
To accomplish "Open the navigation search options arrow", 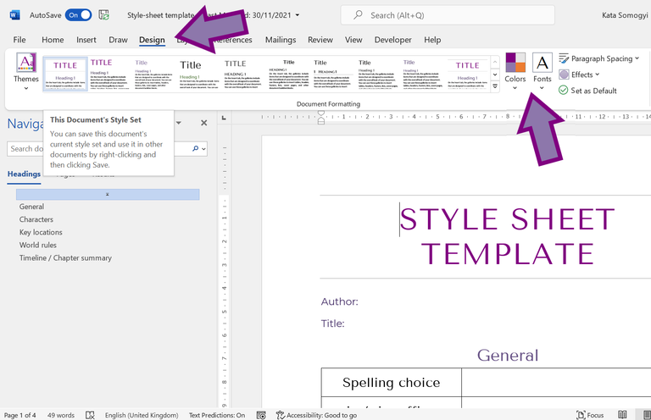I will point(203,149).
